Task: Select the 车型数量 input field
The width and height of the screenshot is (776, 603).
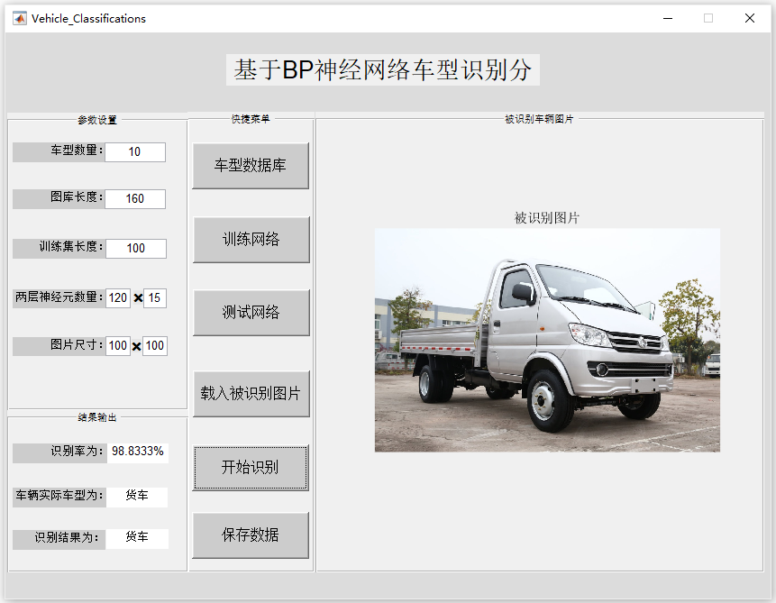Action: 135,152
